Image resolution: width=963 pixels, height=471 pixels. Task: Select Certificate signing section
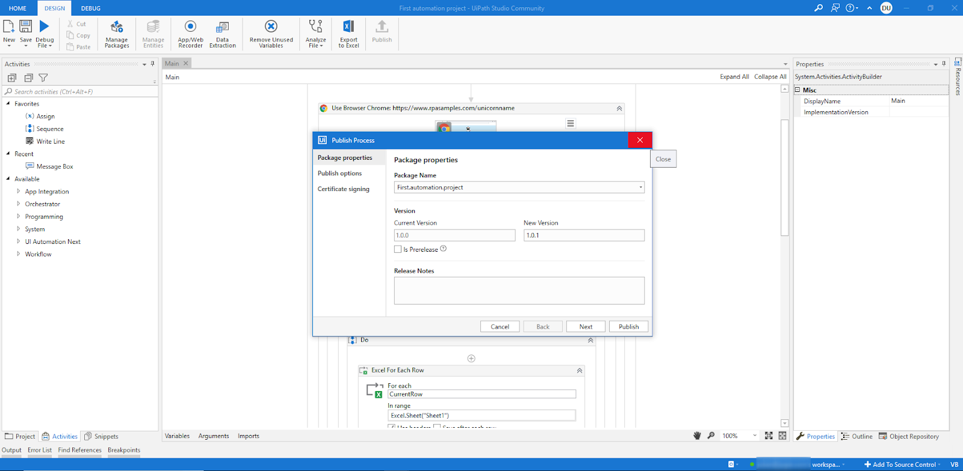[344, 189]
